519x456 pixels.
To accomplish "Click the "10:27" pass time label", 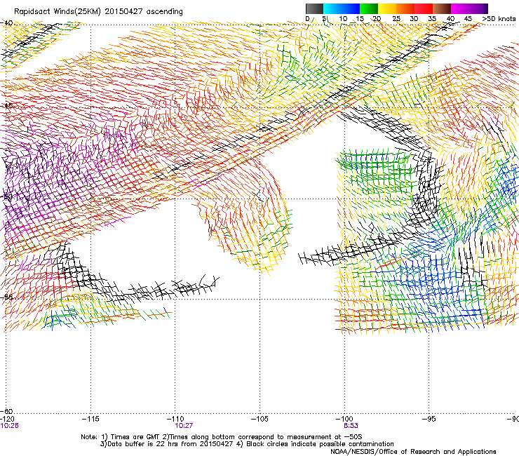I will pos(184,426).
